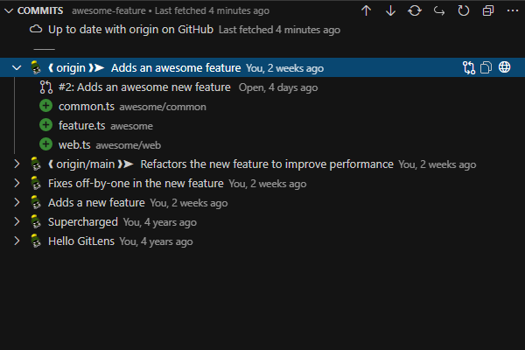This screenshot has width=525, height=350.
Task: Copy SHA of the selected commit
Action: pos(486,67)
